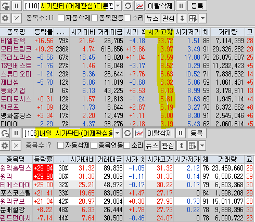
Task: Enable 자동삭제 checkbox in the top panel
Action: (61, 18)
